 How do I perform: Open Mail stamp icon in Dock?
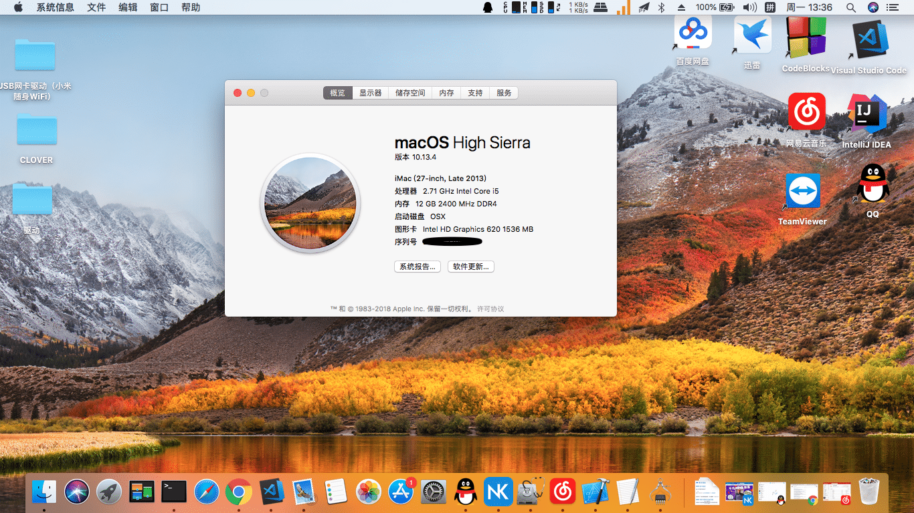tap(304, 492)
